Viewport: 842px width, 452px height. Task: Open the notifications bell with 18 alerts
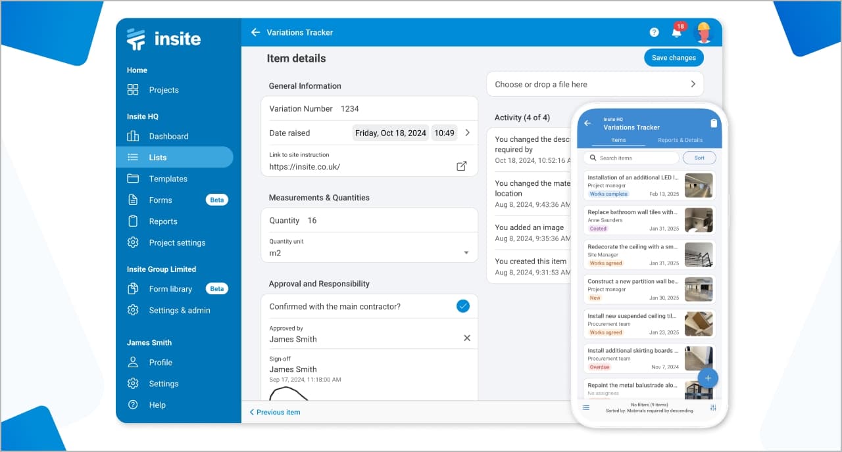[x=676, y=32]
